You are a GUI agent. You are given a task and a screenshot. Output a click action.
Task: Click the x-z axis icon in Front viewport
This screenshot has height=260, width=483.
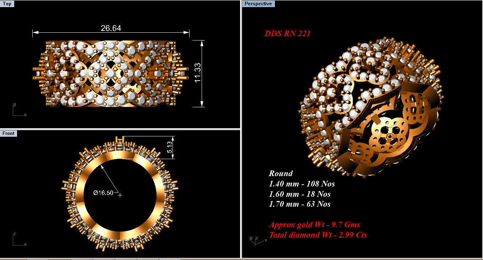coord(19,239)
